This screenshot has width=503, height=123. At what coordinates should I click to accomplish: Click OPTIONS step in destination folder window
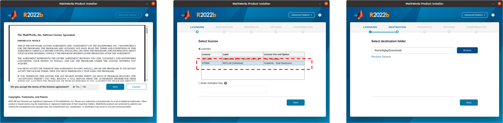[x=449, y=27]
